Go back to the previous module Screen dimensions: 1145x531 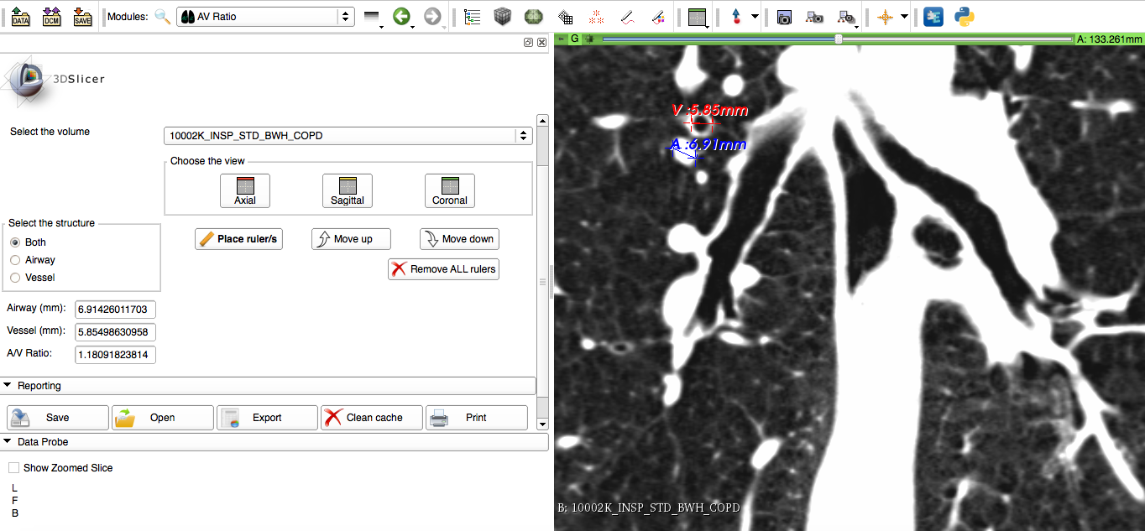coord(402,17)
